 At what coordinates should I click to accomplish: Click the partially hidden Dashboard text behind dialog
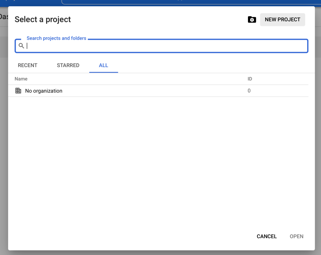point(4,17)
